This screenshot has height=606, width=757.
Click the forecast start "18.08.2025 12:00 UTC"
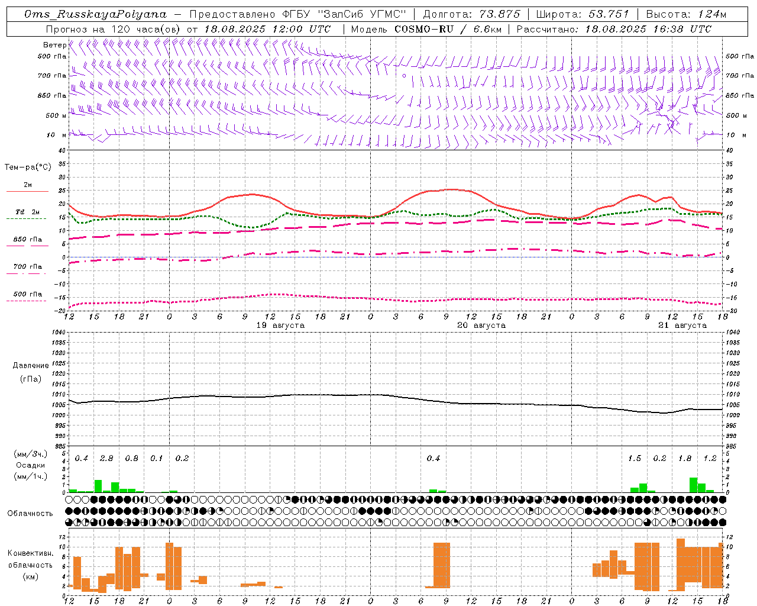tap(267, 29)
